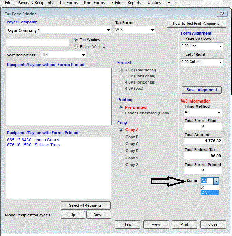
Task: Click Select All Recipients button
Action: (85, 205)
